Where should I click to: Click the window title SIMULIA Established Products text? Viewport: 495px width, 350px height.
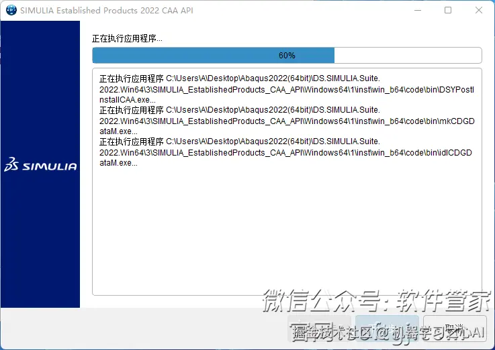107,11
